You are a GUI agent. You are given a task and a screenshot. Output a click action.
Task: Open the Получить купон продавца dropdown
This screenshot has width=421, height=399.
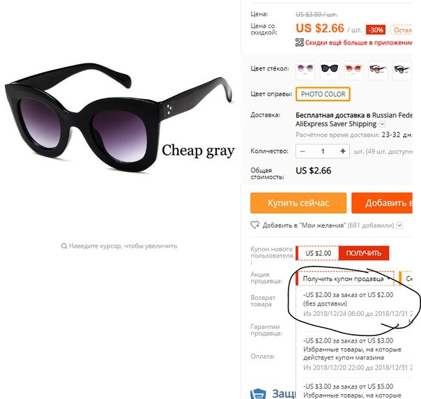[x=346, y=279]
